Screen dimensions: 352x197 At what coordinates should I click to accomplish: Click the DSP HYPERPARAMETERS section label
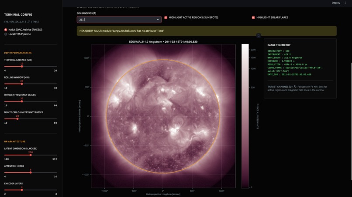[x=18, y=53]
